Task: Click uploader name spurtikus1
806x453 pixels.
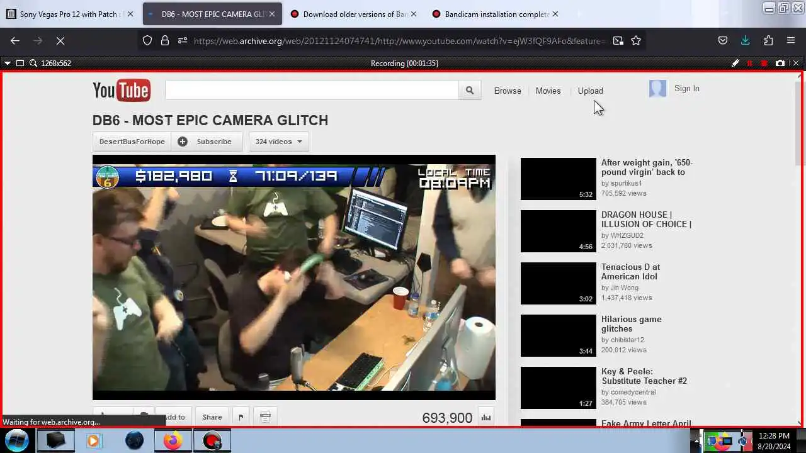Action: (x=626, y=184)
